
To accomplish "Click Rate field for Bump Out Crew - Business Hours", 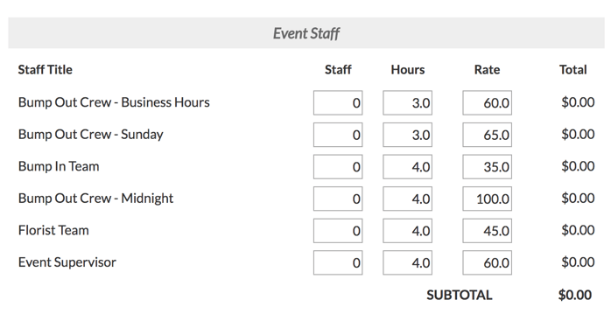I will pos(487,103).
